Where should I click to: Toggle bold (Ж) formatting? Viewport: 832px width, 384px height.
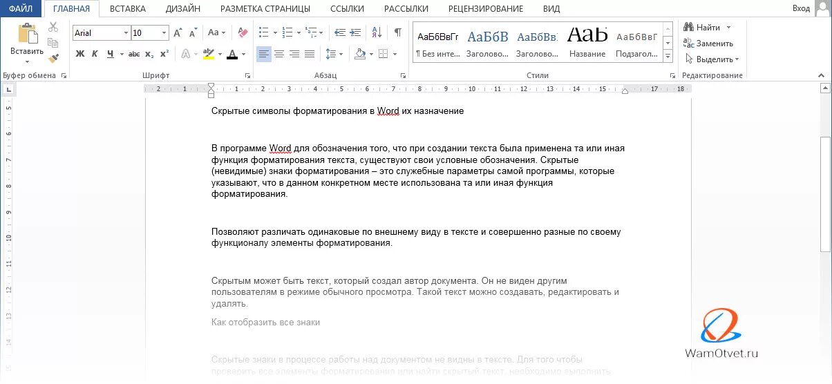point(79,54)
